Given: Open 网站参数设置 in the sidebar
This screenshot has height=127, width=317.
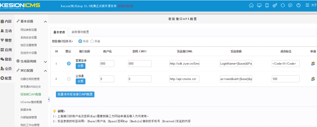Looking at the screenshot, I should click(x=29, y=30).
